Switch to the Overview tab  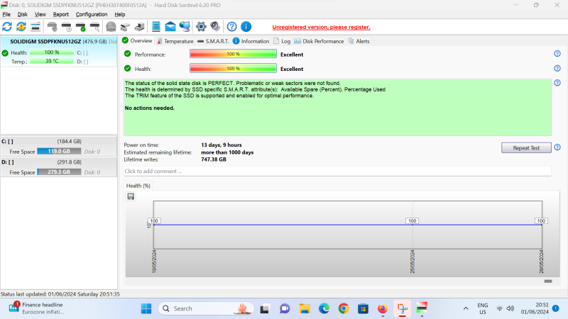pos(137,41)
